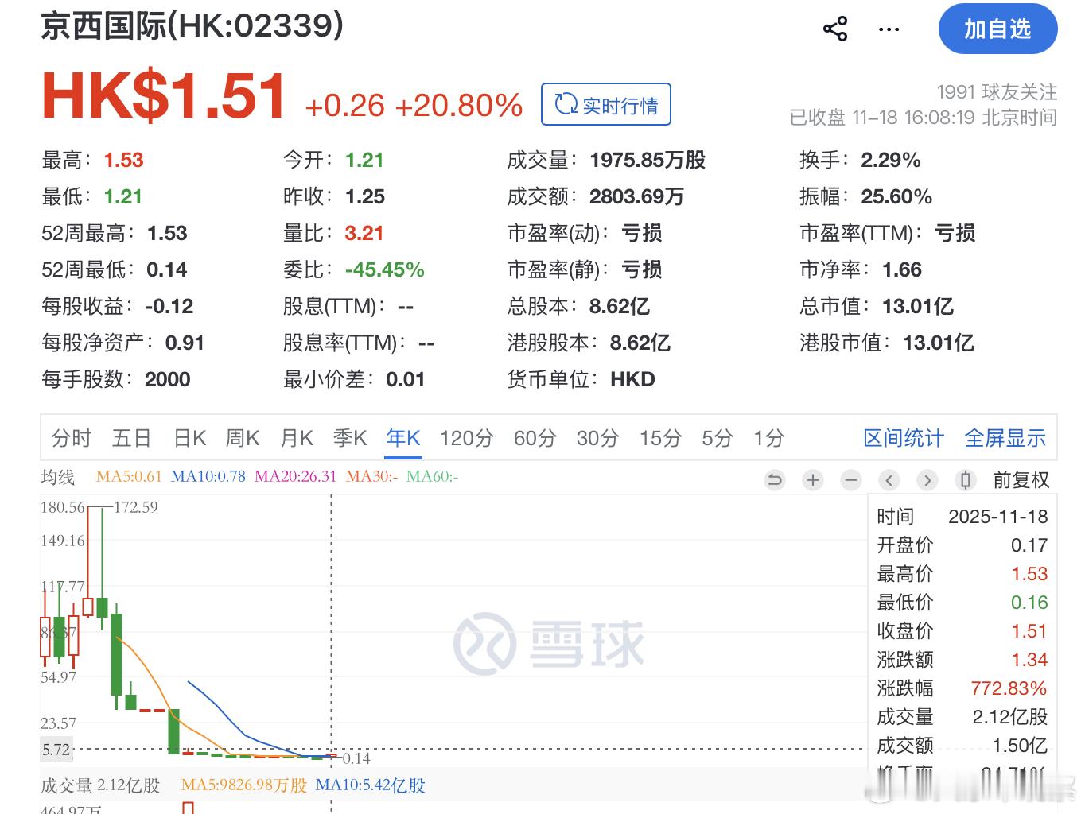Switch to the 分时 chart tab
1085x814 pixels.
click(x=72, y=438)
